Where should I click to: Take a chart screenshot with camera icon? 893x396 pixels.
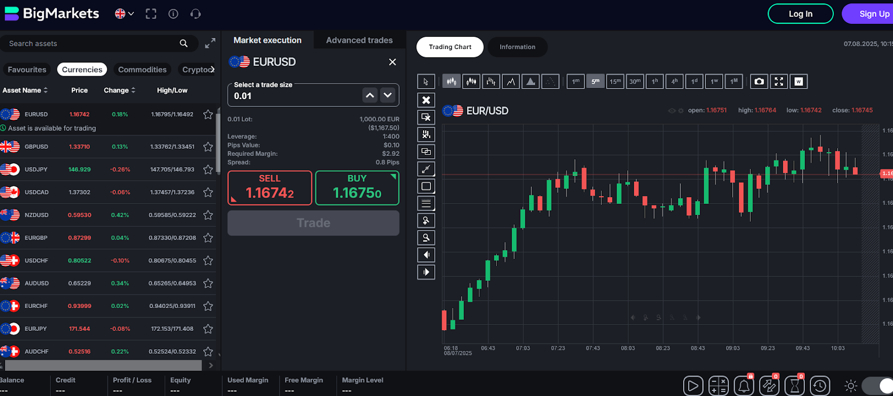pyautogui.click(x=759, y=81)
